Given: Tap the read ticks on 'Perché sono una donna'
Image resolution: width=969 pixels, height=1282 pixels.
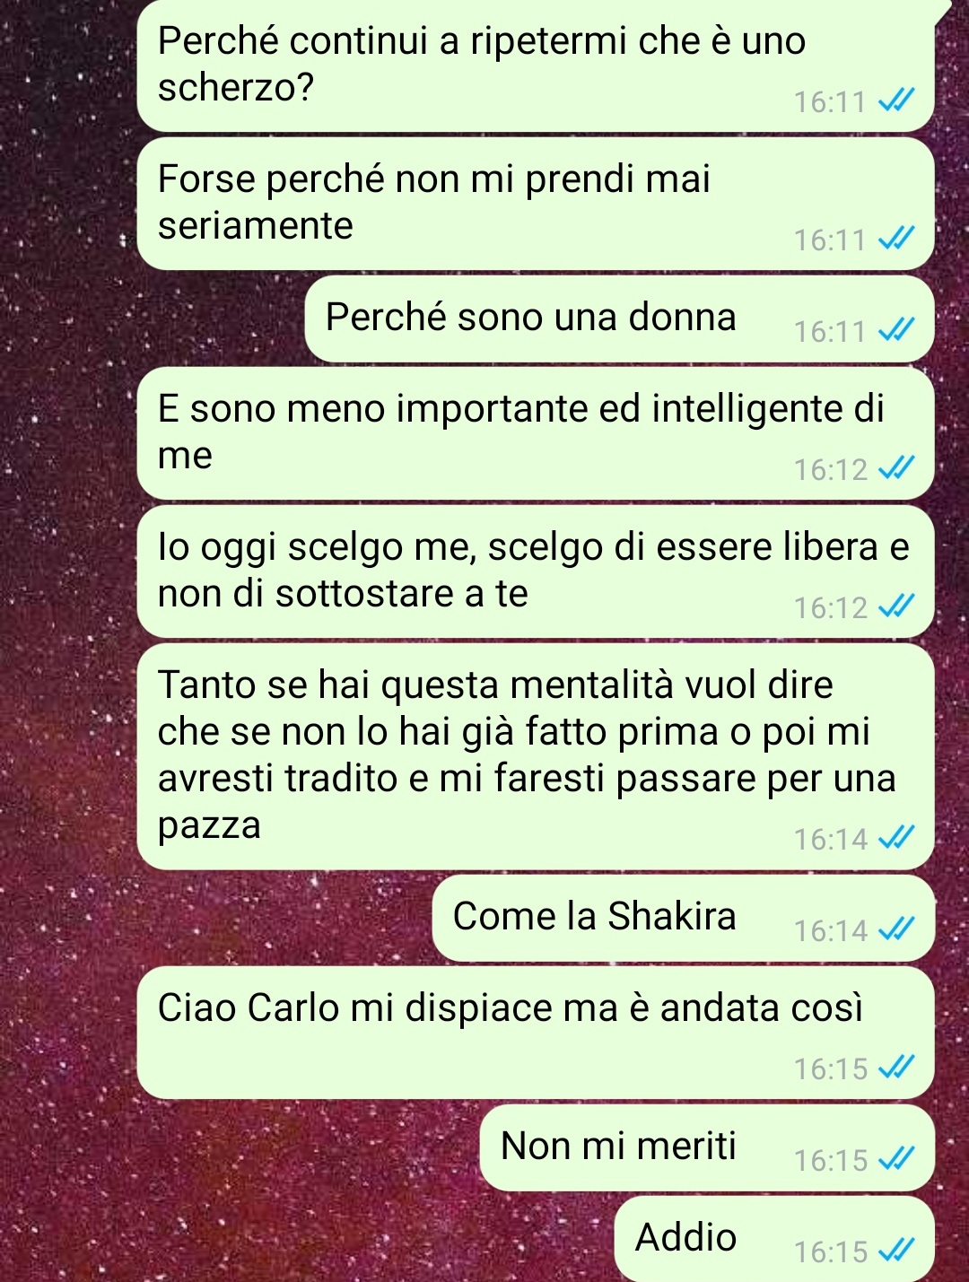Looking at the screenshot, I should (895, 329).
